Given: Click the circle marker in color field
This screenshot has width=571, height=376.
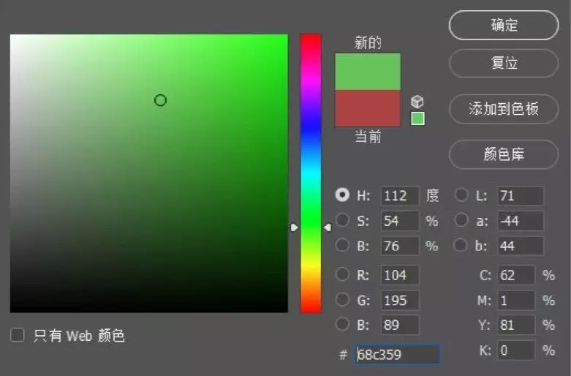Looking at the screenshot, I should 160,100.
